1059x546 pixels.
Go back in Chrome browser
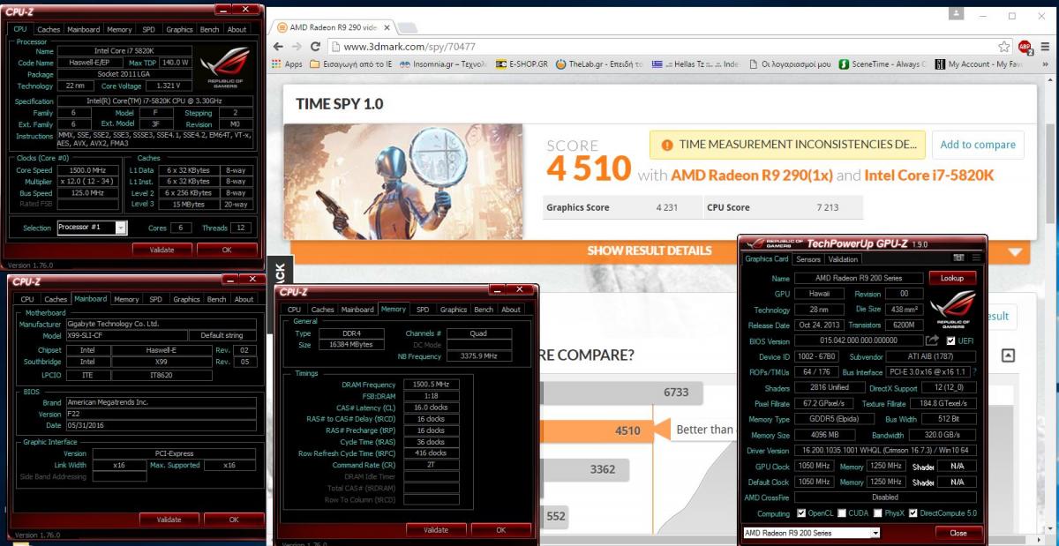click(x=278, y=46)
